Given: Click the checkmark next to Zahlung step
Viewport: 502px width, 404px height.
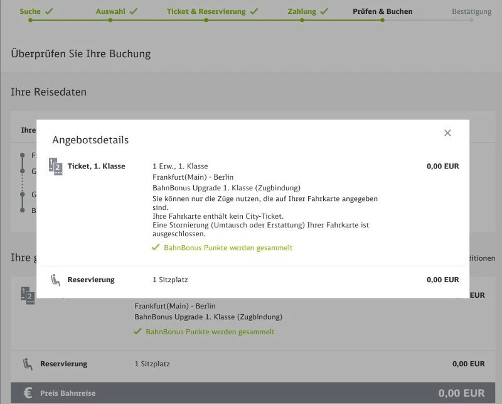Looking at the screenshot, I should [x=323, y=11].
